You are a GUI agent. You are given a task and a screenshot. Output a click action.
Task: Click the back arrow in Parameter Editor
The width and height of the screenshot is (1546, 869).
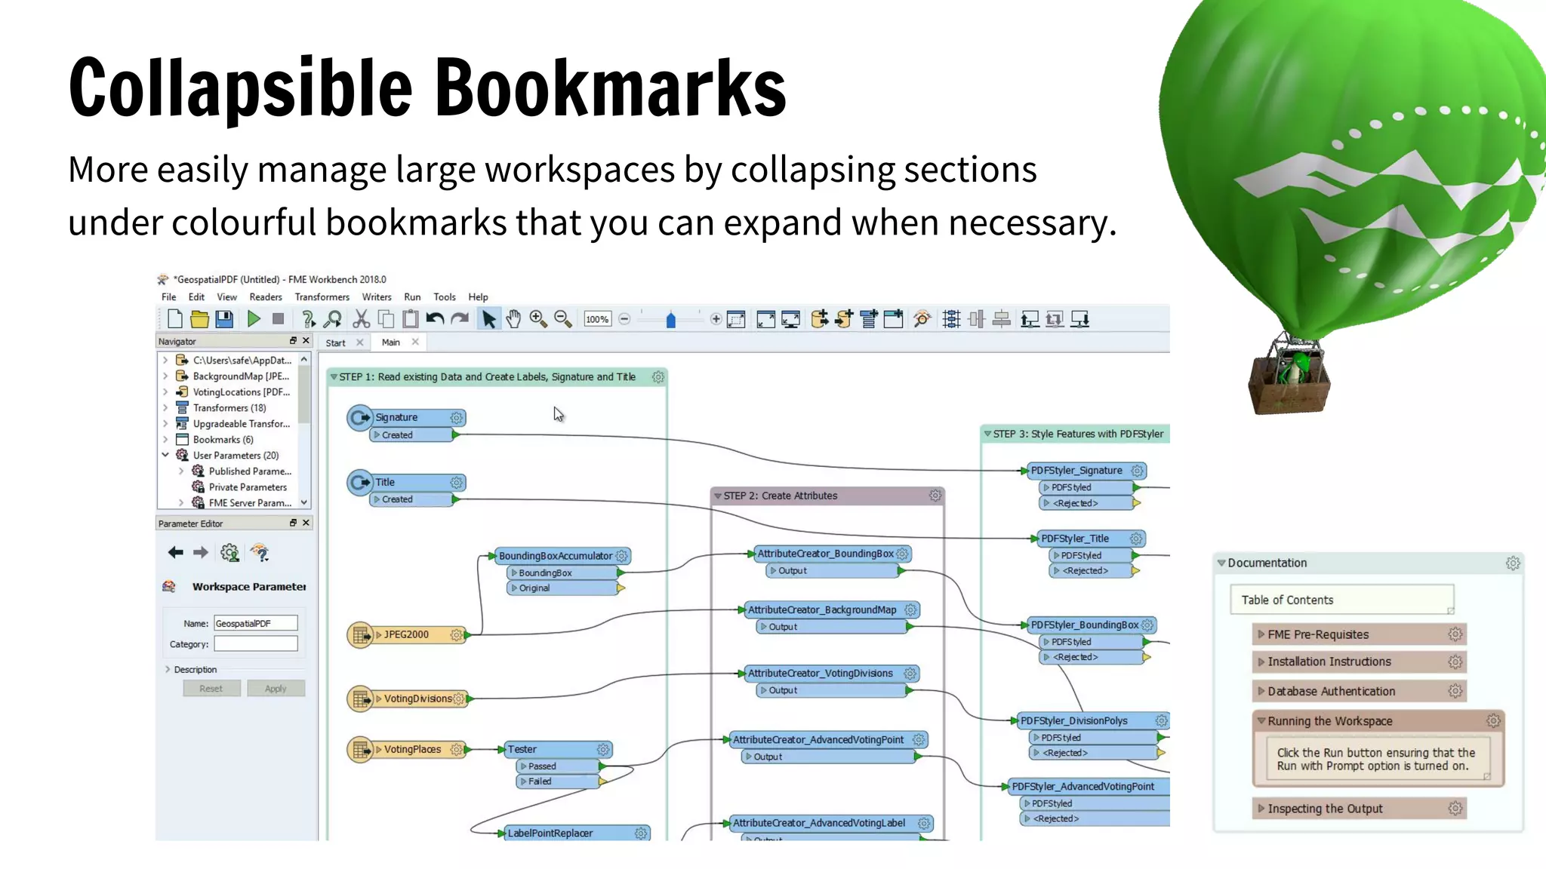point(176,552)
